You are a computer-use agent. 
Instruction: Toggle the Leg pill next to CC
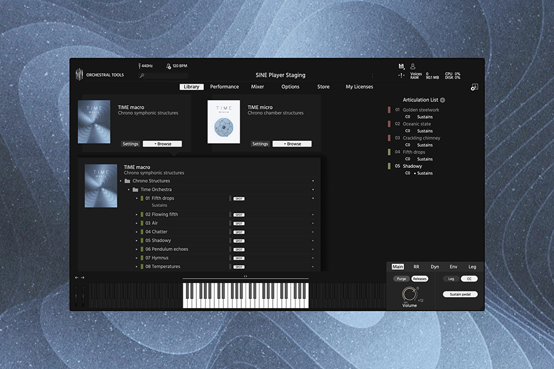pyautogui.click(x=451, y=279)
